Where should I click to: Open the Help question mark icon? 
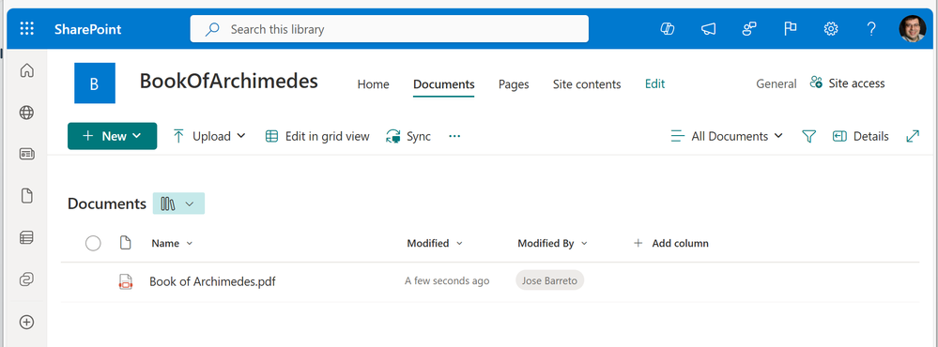(871, 29)
